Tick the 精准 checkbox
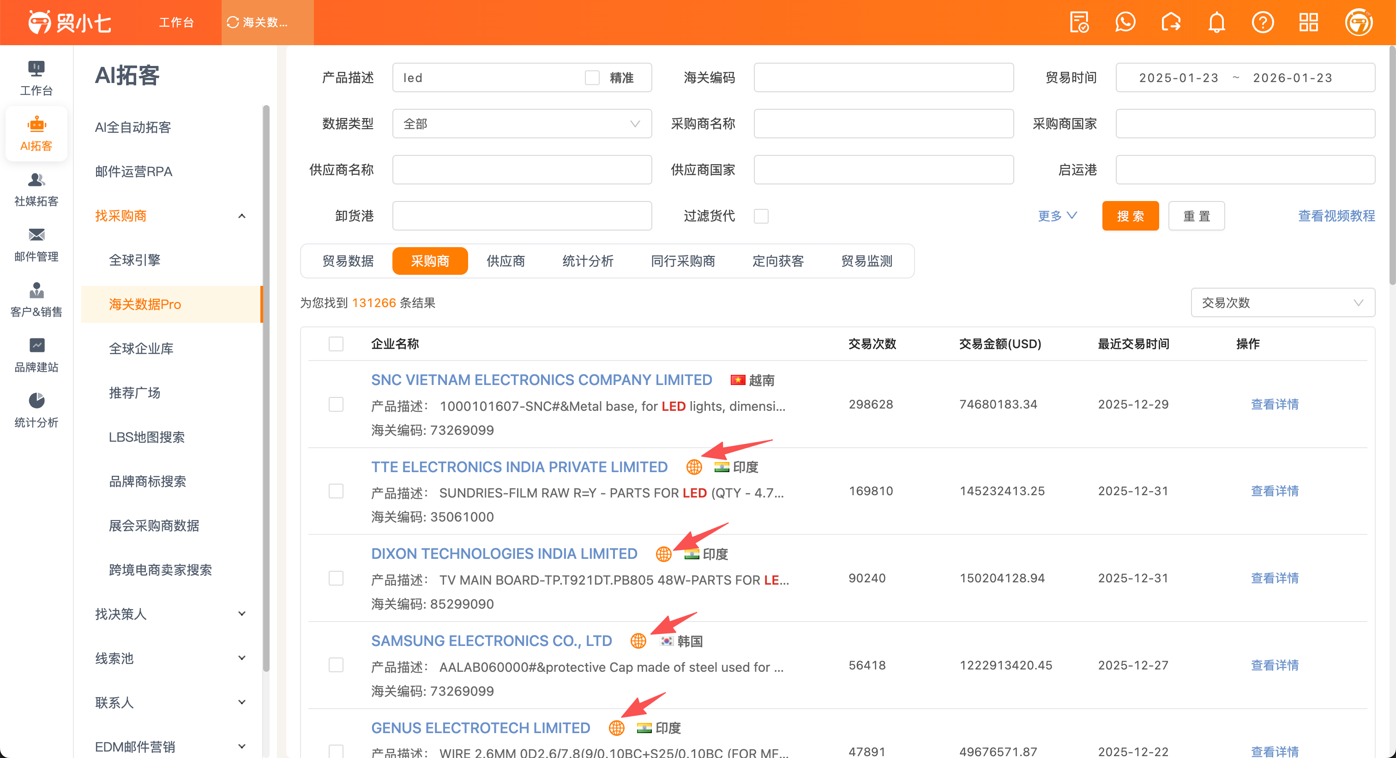1396x758 pixels. (592, 78)
